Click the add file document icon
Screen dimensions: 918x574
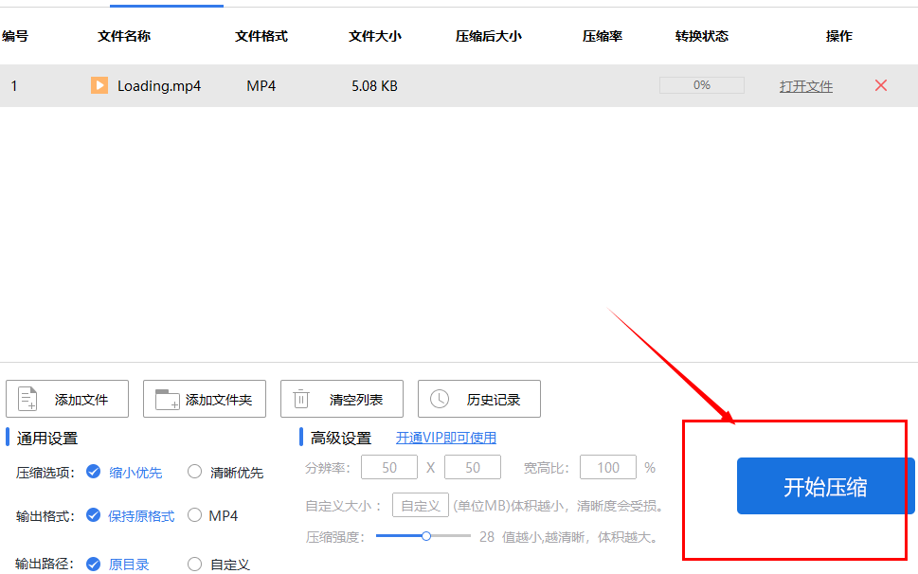pos(27,399)
